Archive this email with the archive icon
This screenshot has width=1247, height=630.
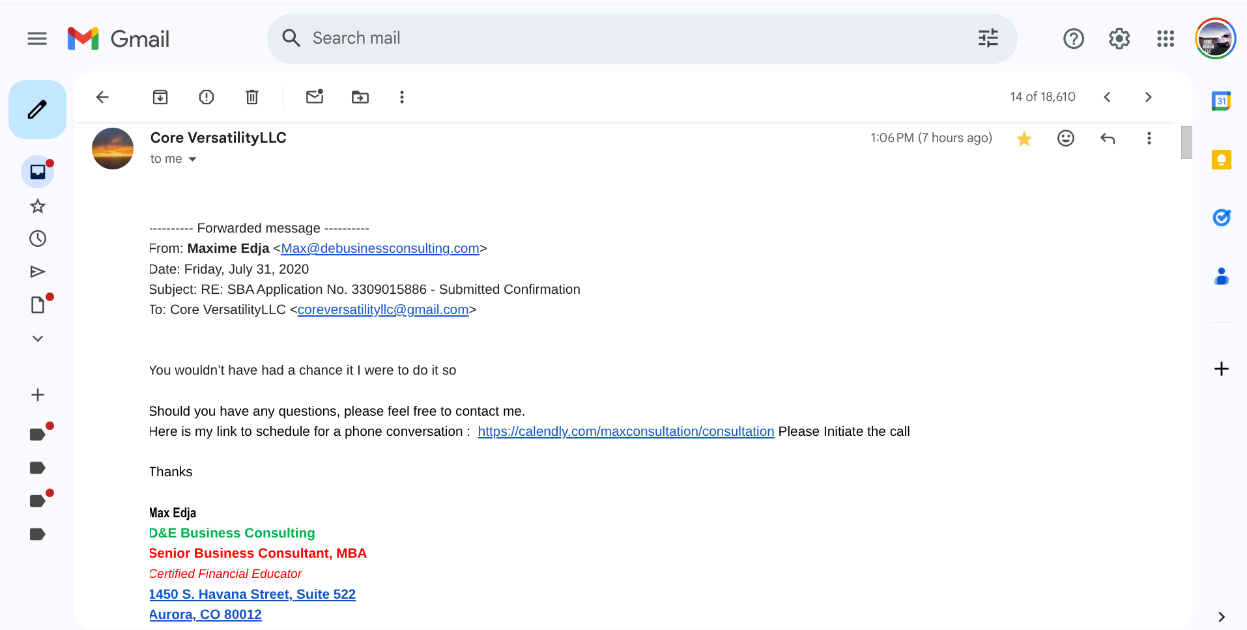tap(160, 97)
